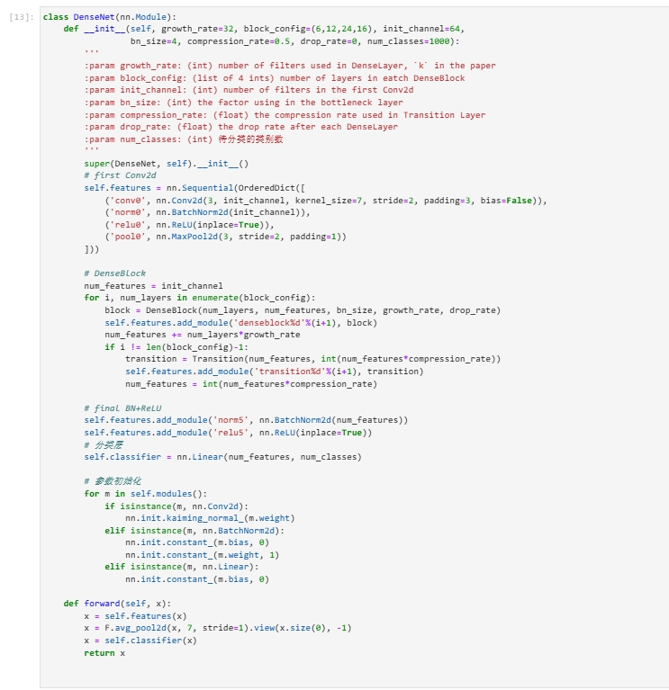Click the '# DenseBlock' comment
Screen dimensions: 669x690
pos(114,273)
